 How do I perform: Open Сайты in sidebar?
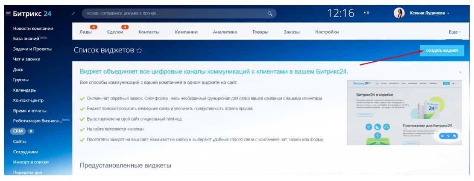coord(20,141)
